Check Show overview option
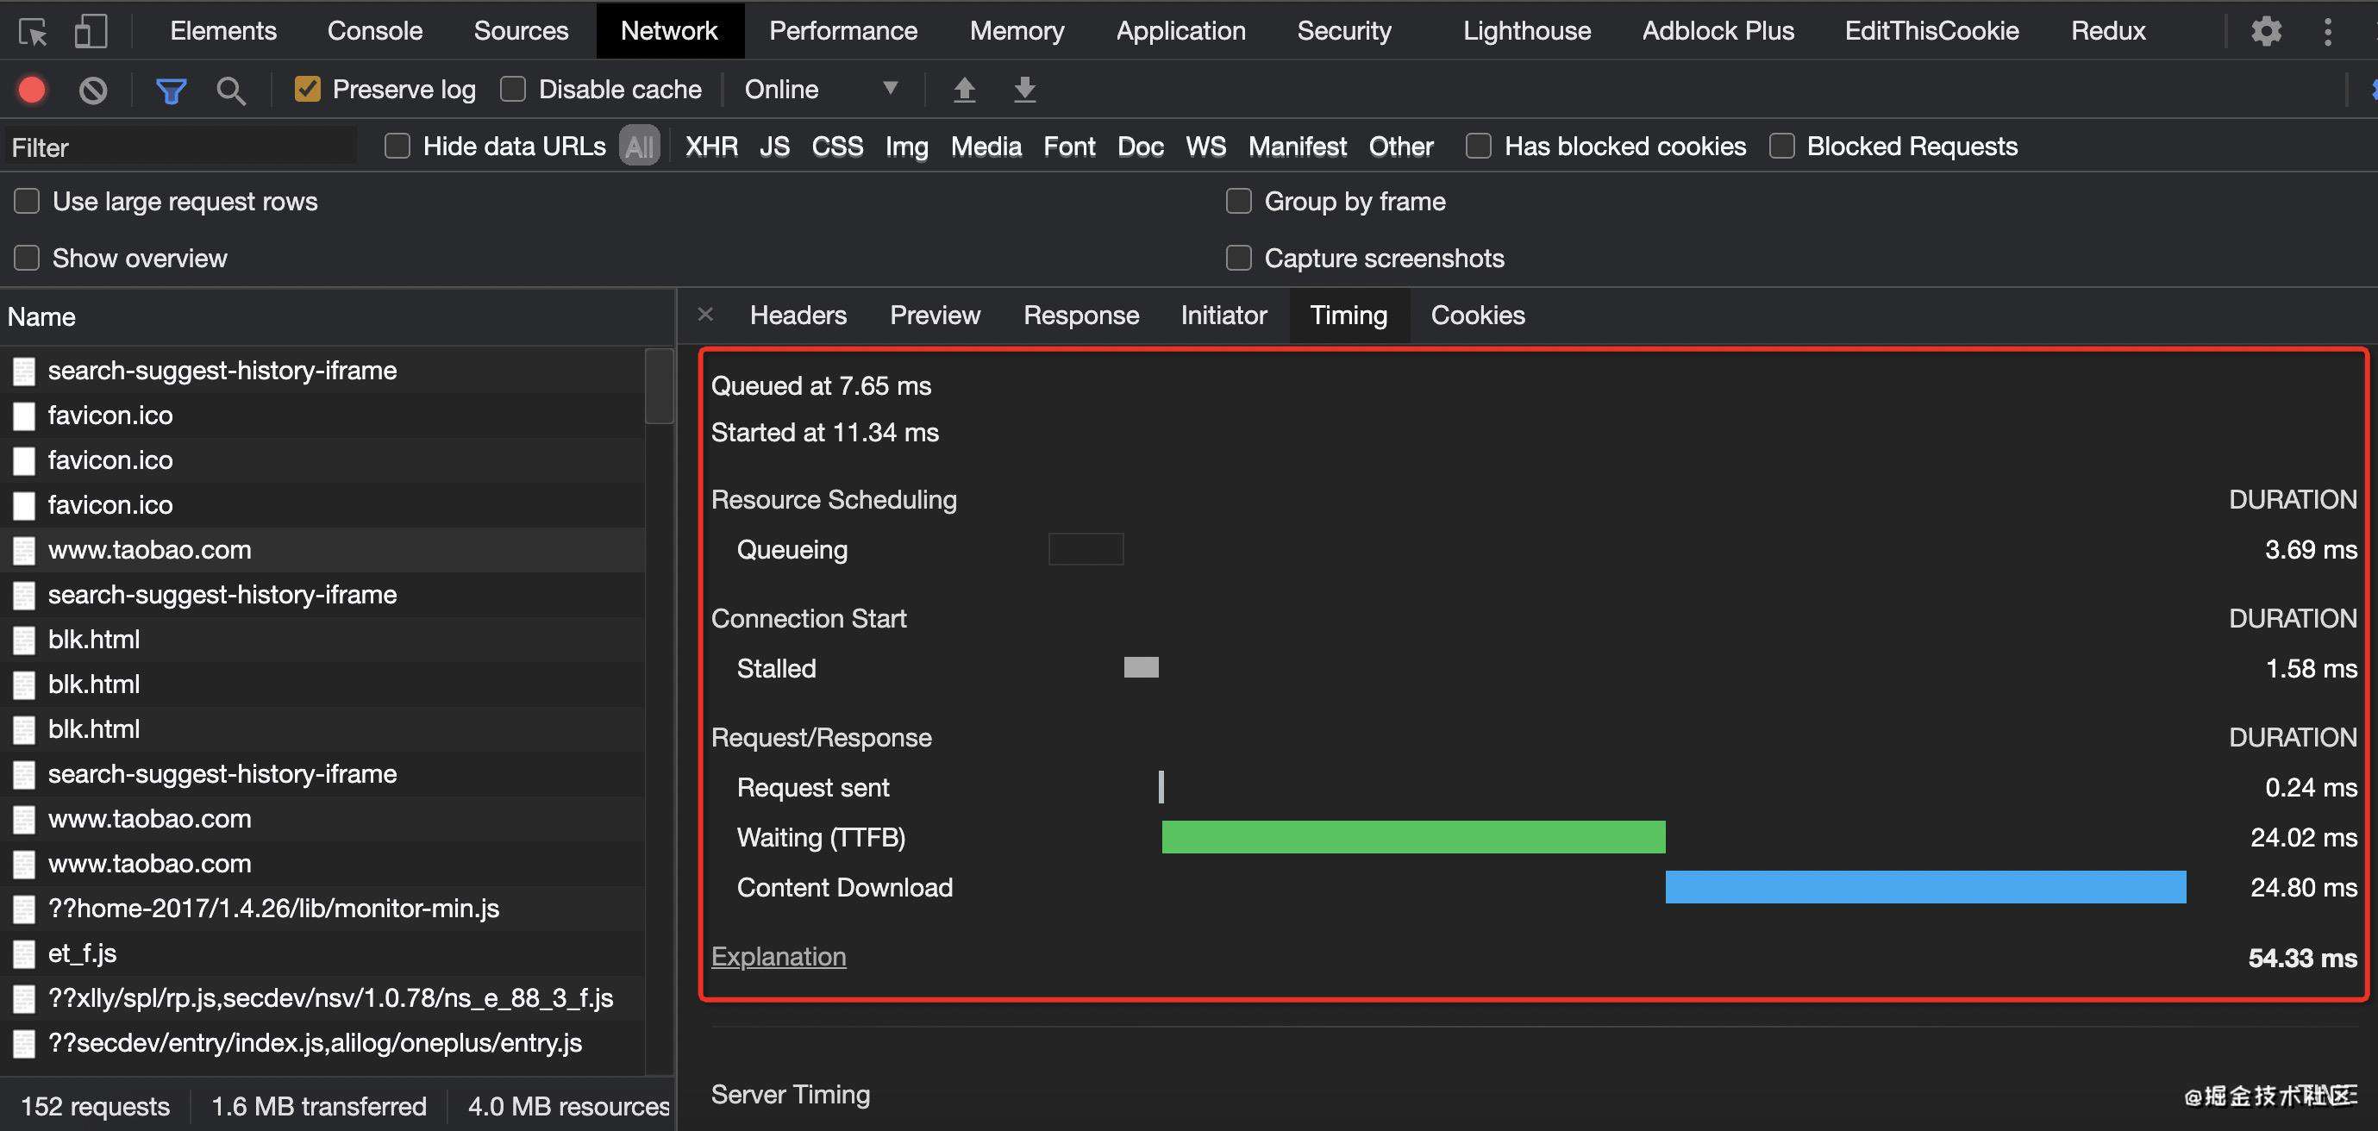The height and width of the screenshot is (1131, 2378). (x=27, y=258)
